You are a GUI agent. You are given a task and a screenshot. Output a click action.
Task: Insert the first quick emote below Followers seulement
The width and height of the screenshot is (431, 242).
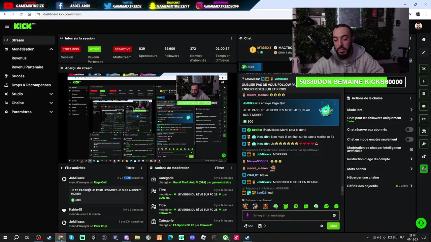click(x=245, y=206)
